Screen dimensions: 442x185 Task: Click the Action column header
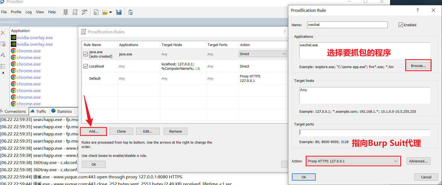(x=263, y=45)
